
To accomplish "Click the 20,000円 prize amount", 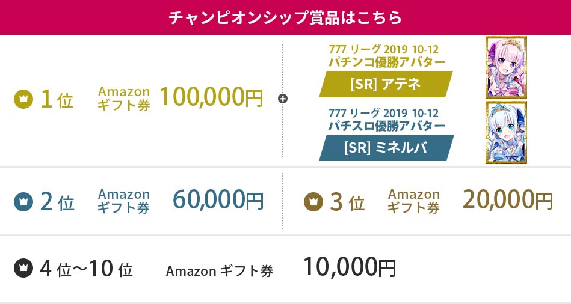I will tap(508, 201).
